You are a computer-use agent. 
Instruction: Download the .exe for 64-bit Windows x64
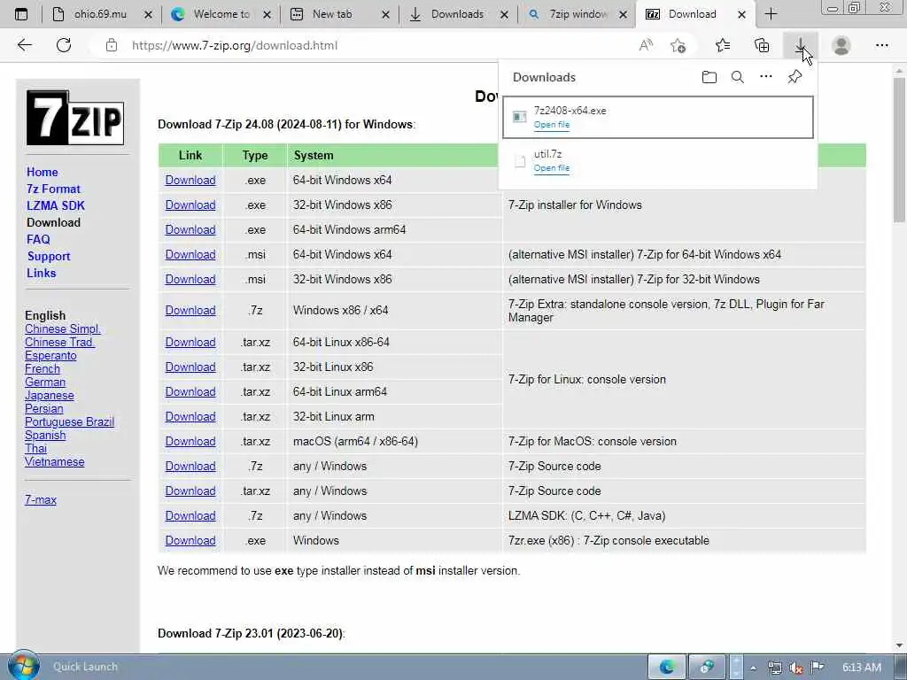(190, 180)
